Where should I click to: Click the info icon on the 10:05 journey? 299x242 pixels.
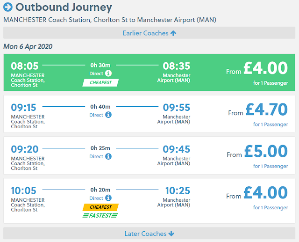(x=108, y=198)
